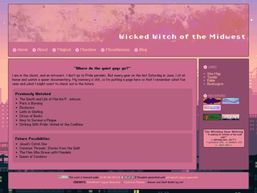257x193 pixels.
Task: Click the Jewel's Catch One entry
Action: tap(33, 144)
